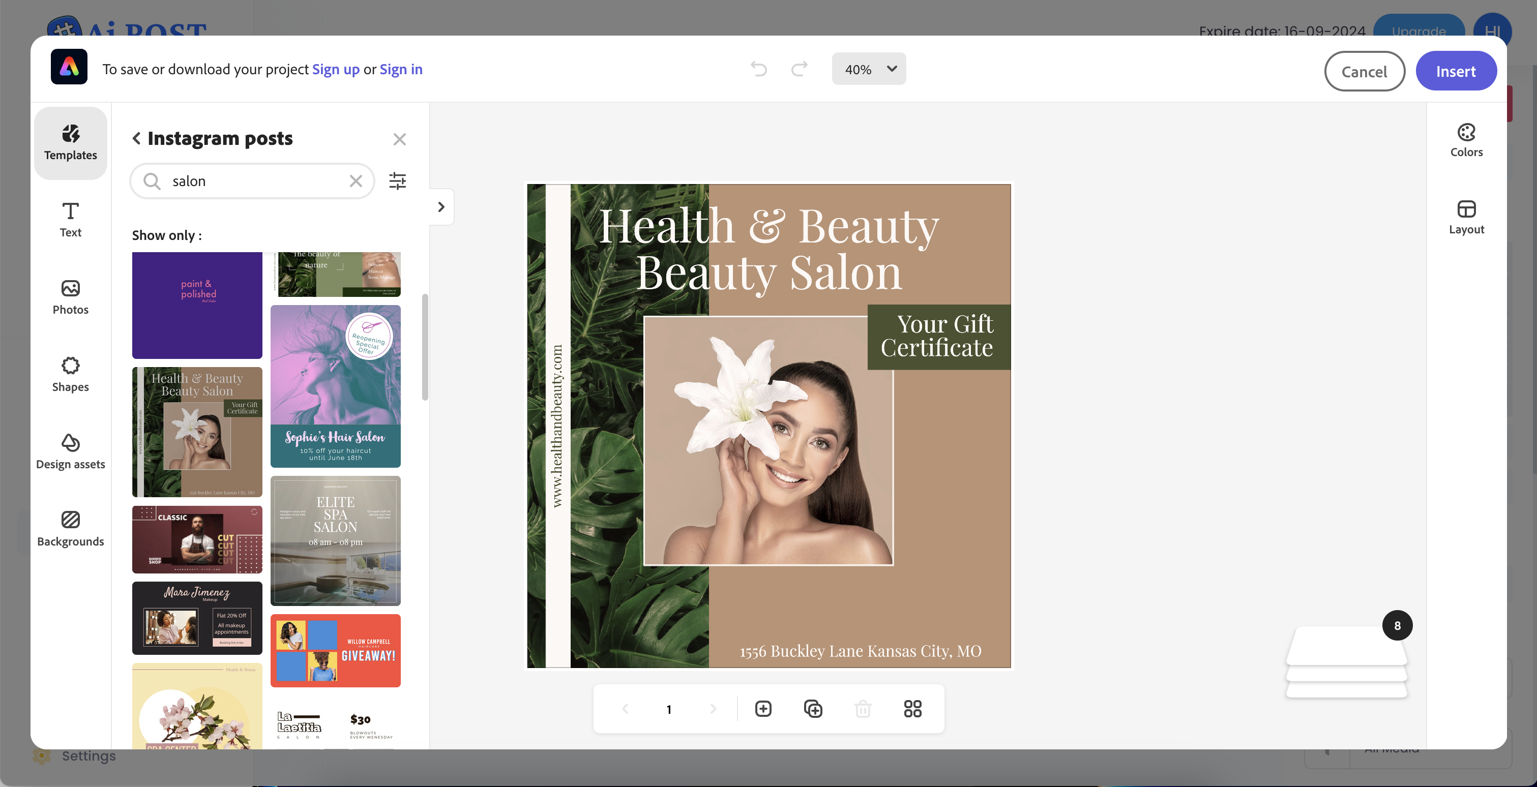1537x787 pixels.
Task: Open the page grid view
Action: tap(912, 709)
